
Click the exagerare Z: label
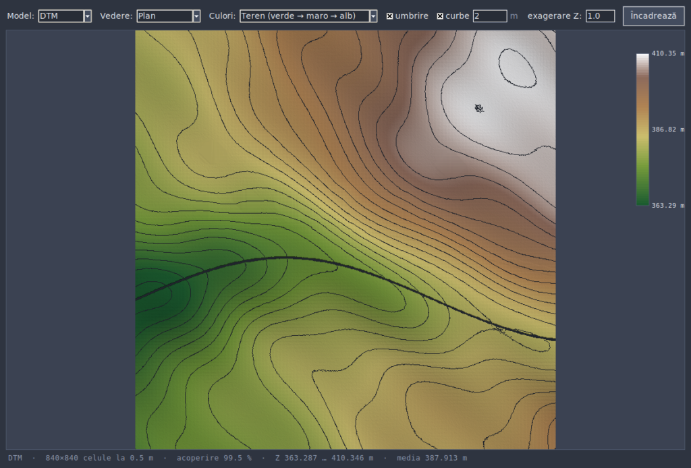pos(555,16)
